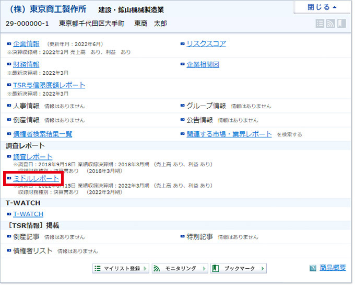Open the ミドルレポート link

36,178
